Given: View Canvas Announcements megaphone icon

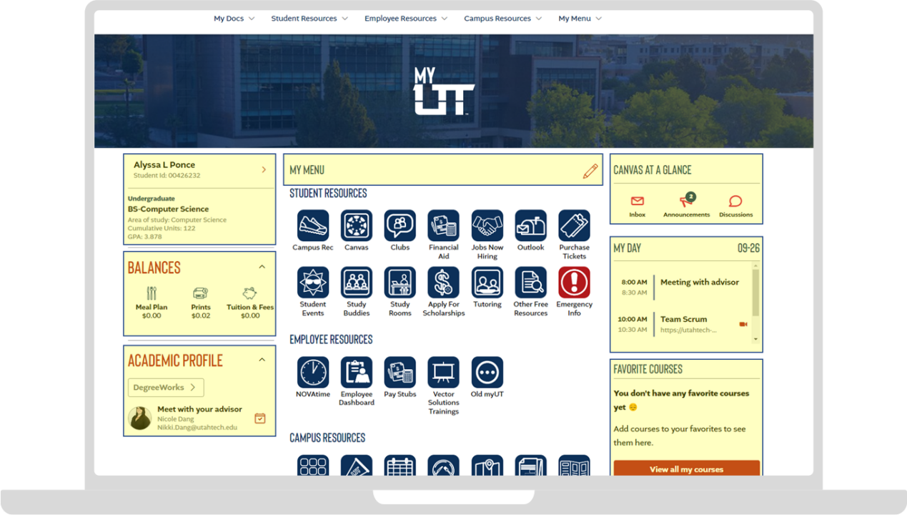Looking at the screenshot, I should pos(685,202).
